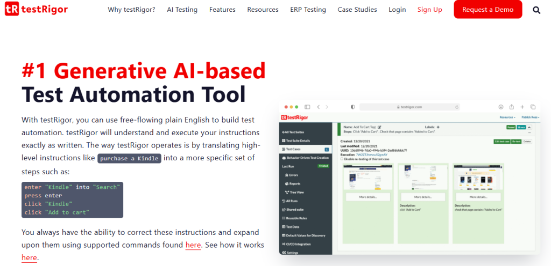Open the execution link 7W2ZTJhwvsuS2gmAY
Viewport: 551px width, 266px height.
371,154
